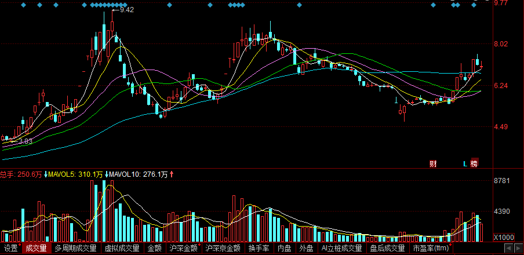Image resolution: width=524 pixels, height=255 pixels.
Task: Click the down arrow before MAVOL5 label
Action: point(46,174)
